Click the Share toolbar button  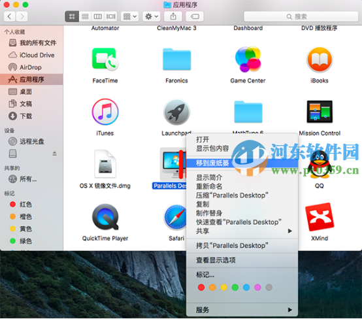pyautogui.click(x=173, y=16)
